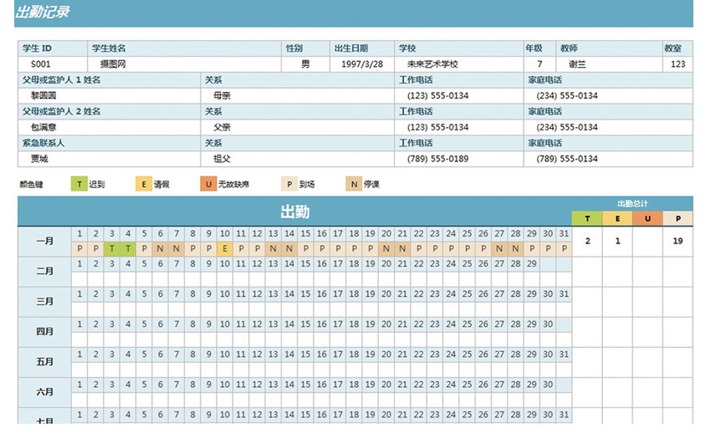
Task: Click the 出生日期 column header
Action: point(362,48)
